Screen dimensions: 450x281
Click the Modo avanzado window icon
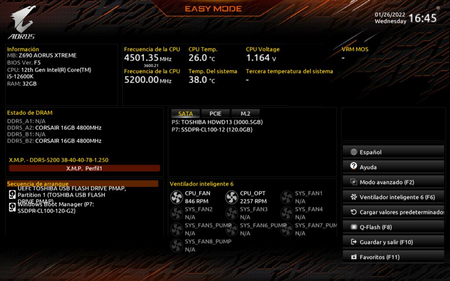point(354,182)
